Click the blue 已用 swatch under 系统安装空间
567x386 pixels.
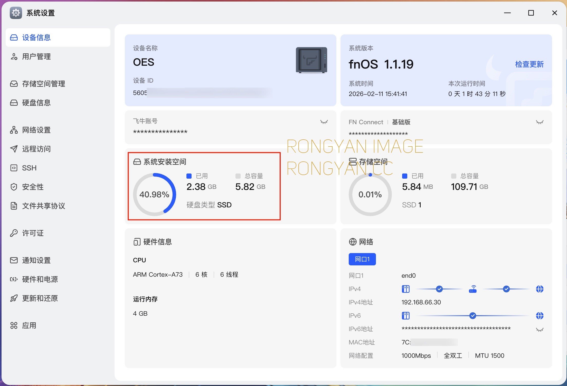pyautogui.click(x=189, y=176)
